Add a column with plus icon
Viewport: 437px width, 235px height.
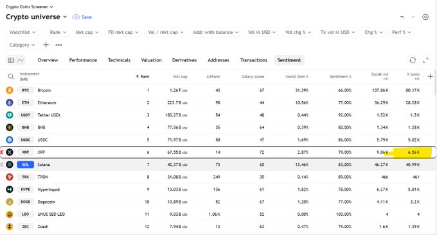[430, 76]
